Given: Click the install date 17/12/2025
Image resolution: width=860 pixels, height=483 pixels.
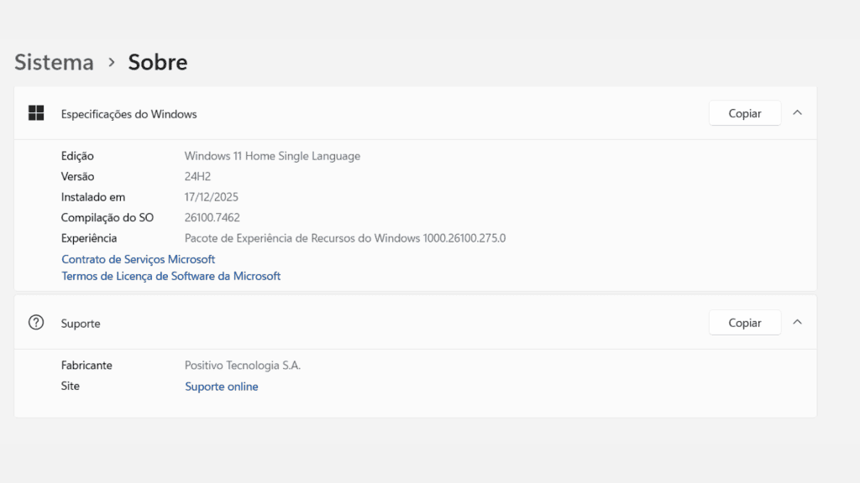Looking at the screenshot, I should click(212, 197).
